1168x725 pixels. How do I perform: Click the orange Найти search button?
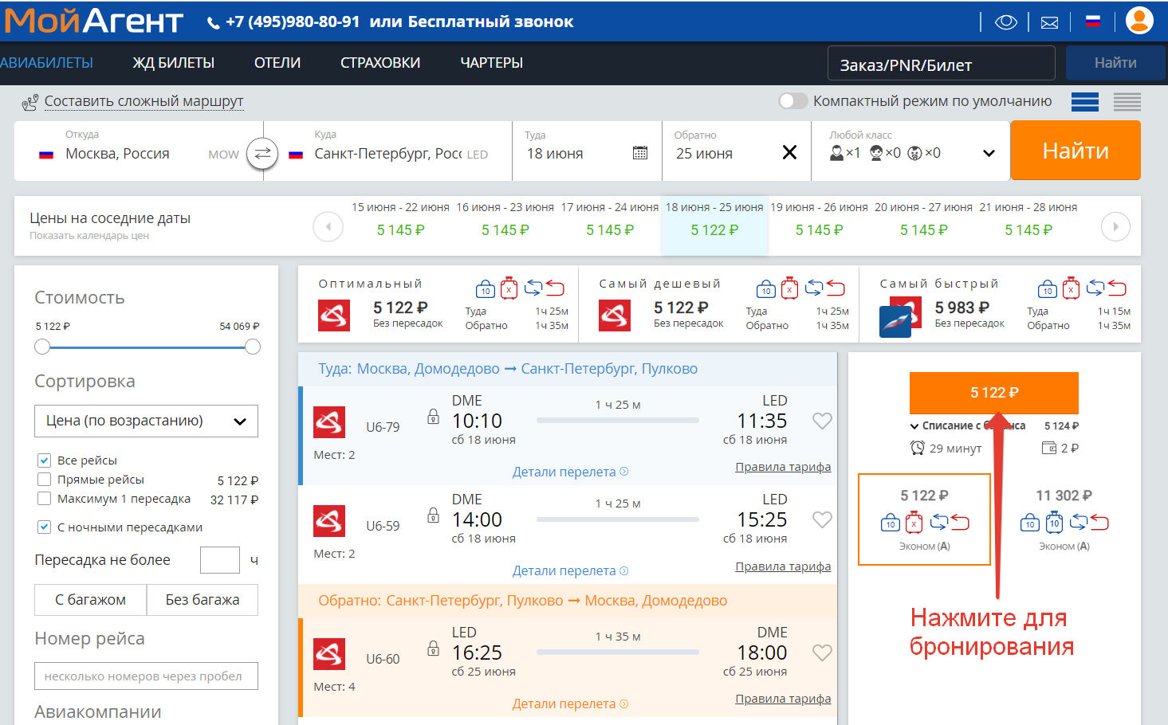[1076, 151]
